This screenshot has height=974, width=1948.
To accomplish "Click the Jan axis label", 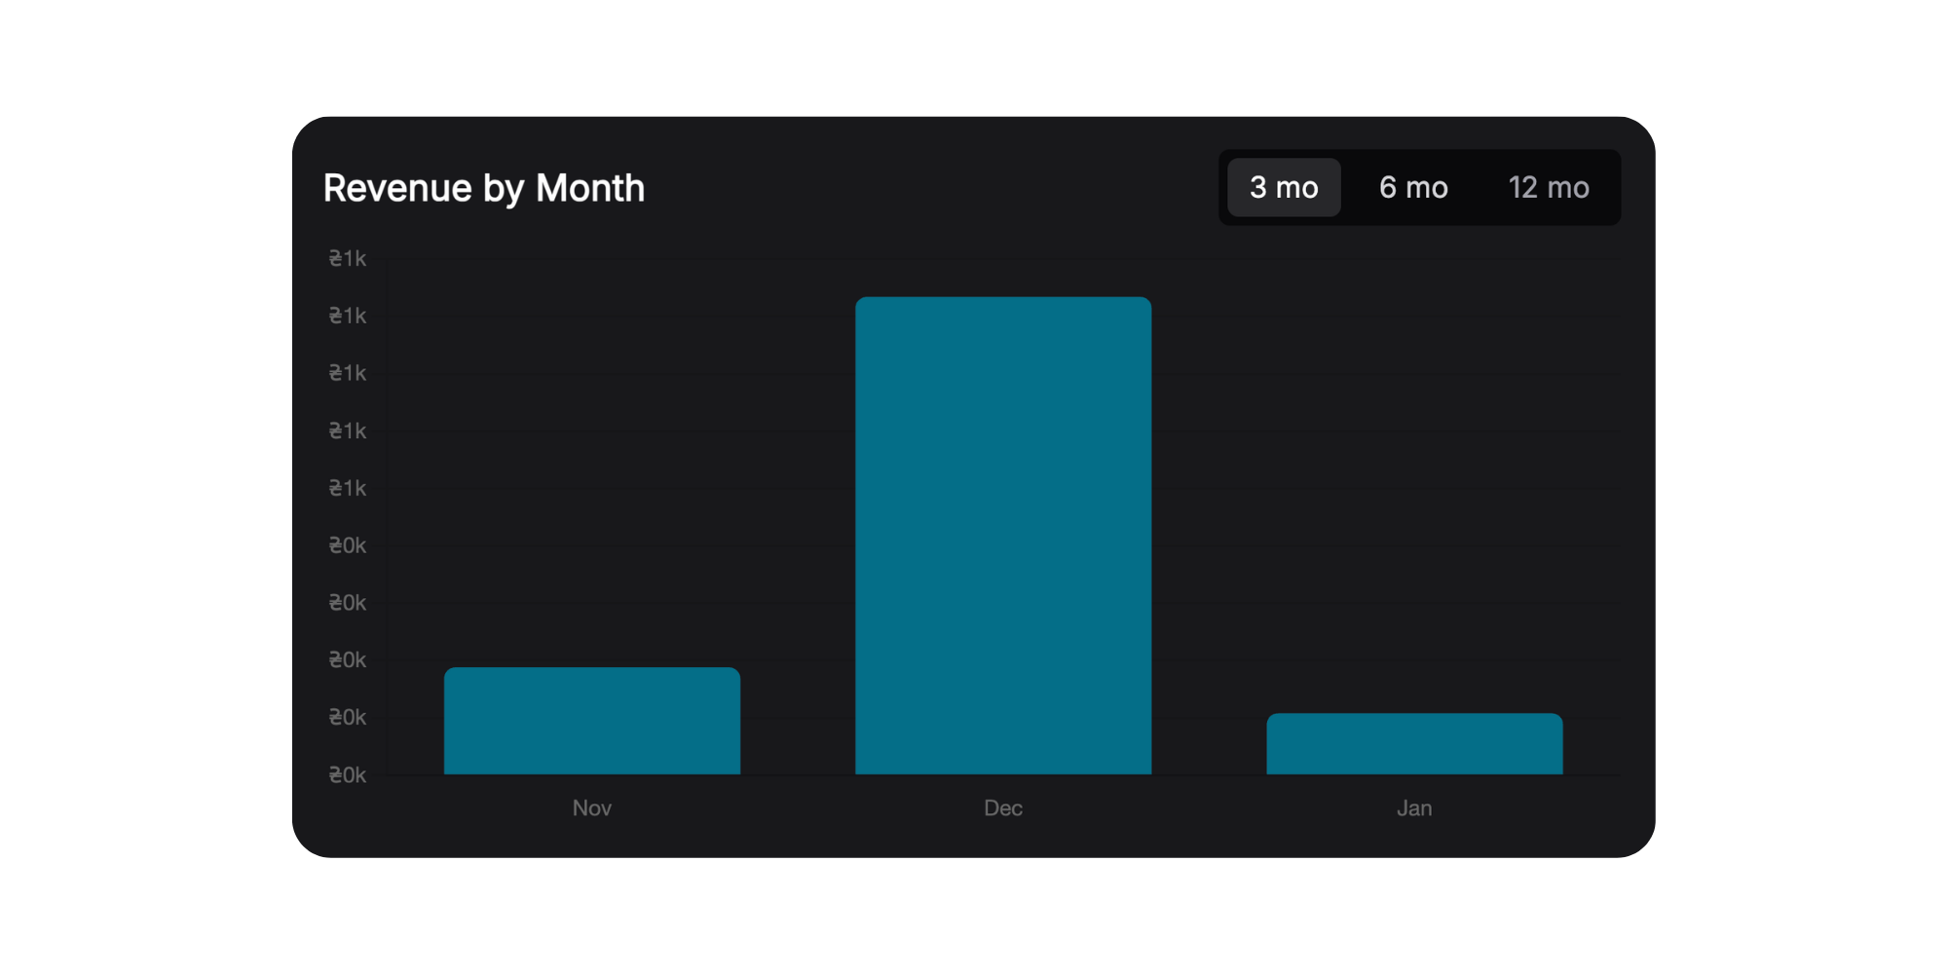I will [1414, 807].
